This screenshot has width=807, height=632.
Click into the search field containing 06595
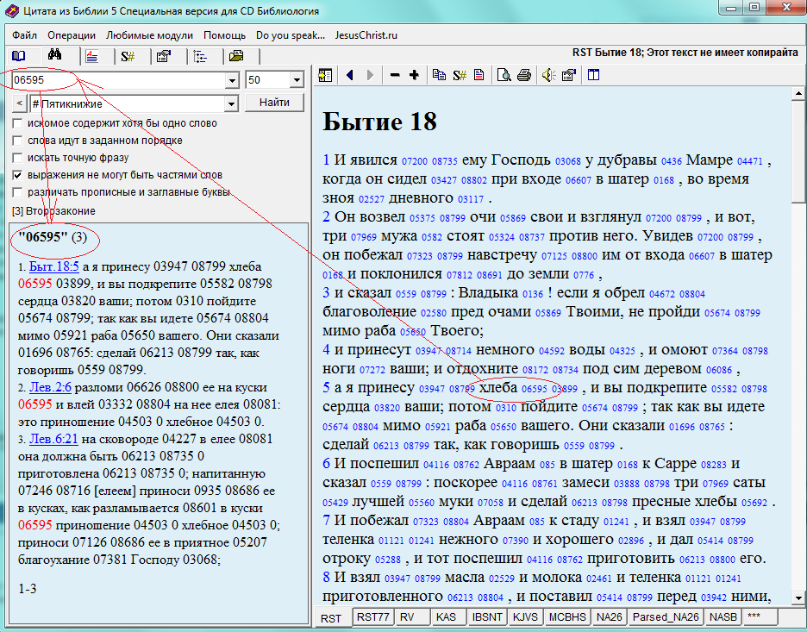tap(118, 80)
